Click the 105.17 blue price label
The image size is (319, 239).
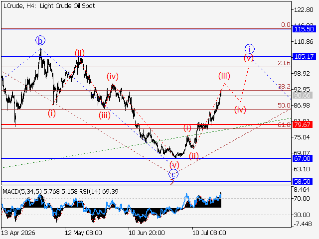click(x=304, y=56)
